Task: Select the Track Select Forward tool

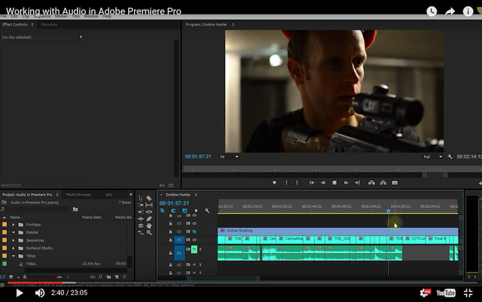Action: (x=140, y=205)
